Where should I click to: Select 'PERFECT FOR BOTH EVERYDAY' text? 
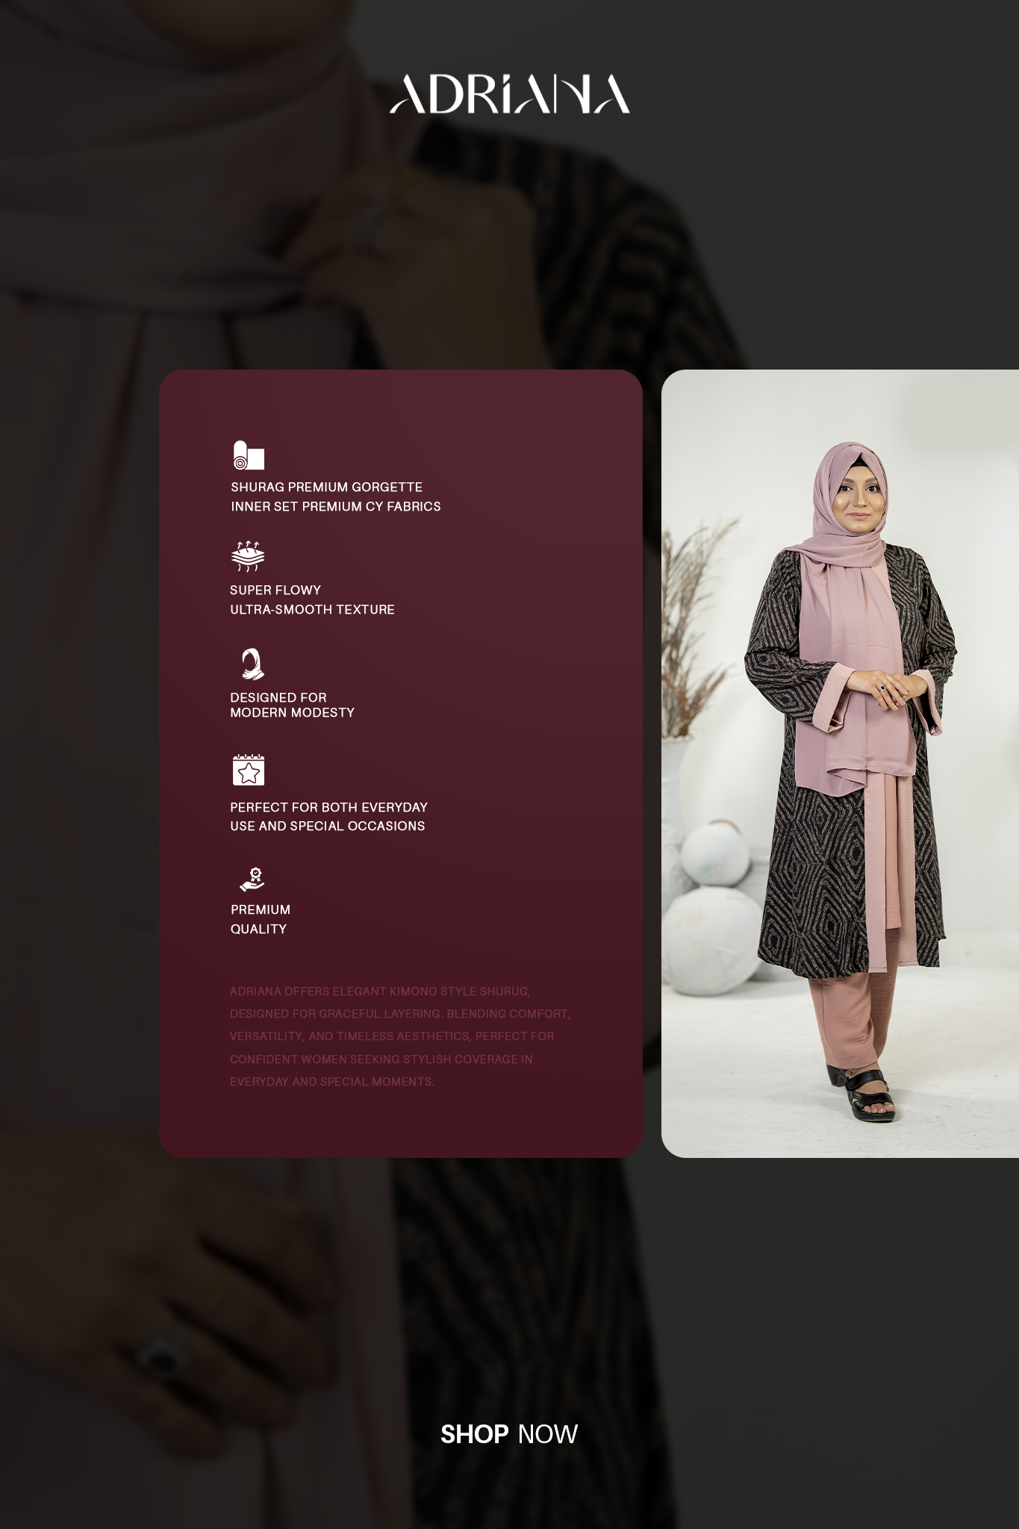[x=329, y=807]
